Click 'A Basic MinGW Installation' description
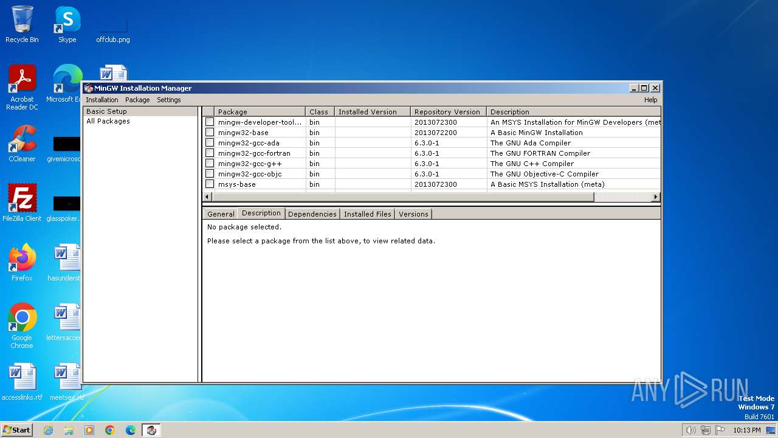The image size is (778, 438). tap(536, 133)
